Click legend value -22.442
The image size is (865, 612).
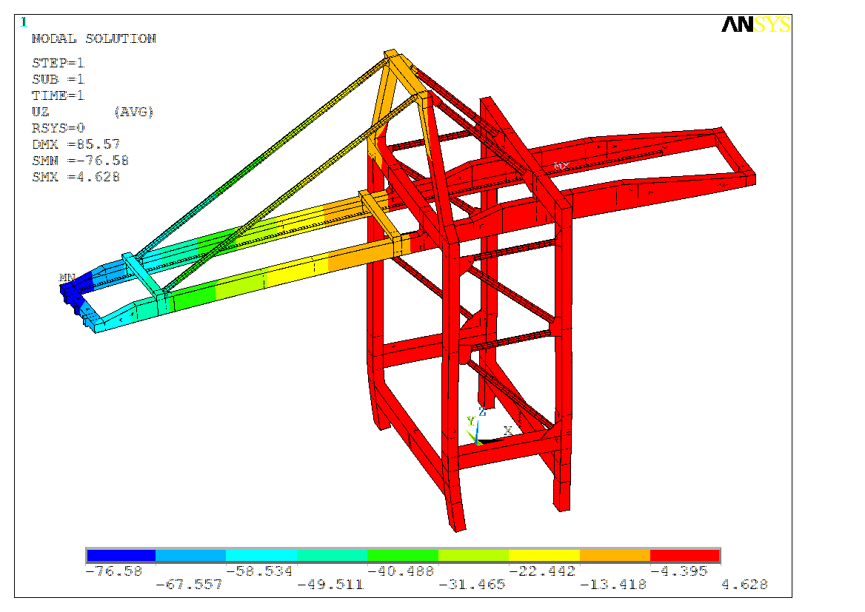[542, 571]
